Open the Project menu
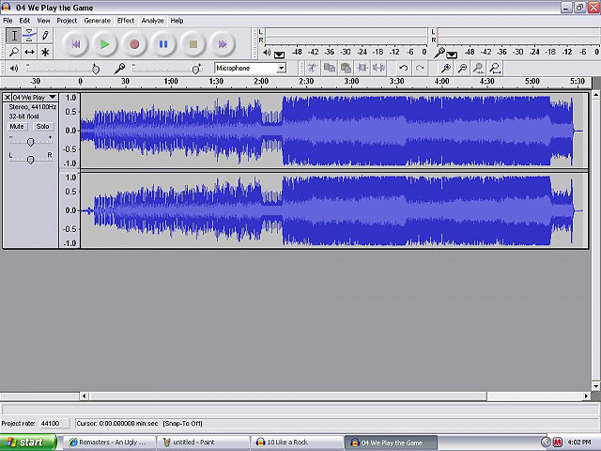Image resolution: width=601 pixels, height=451 pixels. click(x=67, y=21)
